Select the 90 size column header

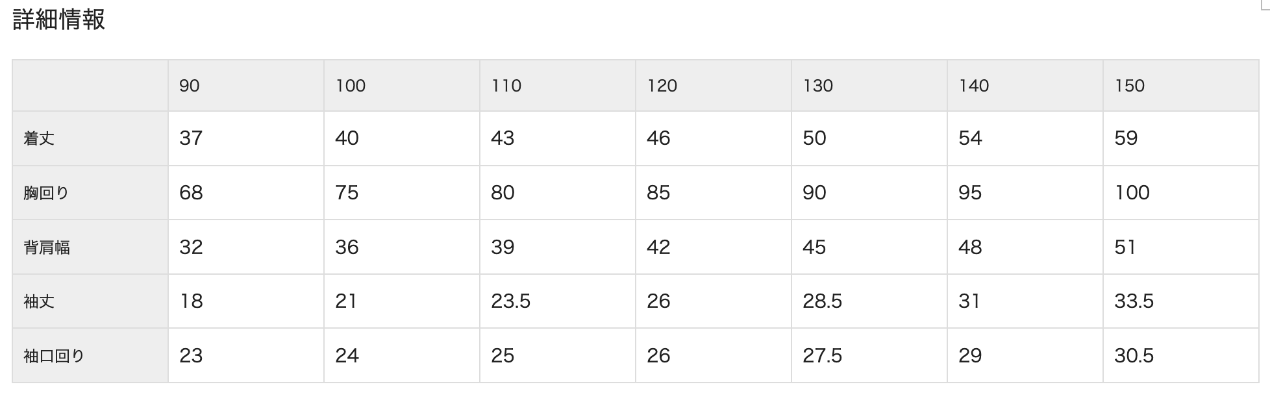[246, 86]
